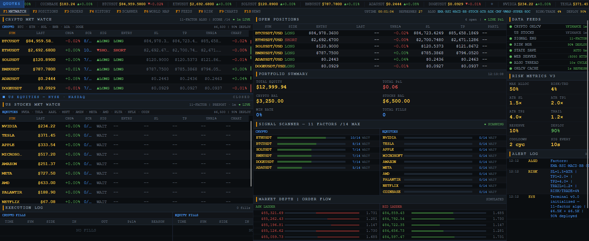Click the ask ladder depth bar at $85,321.69
This screenshot has height=241, width=589.
(x=322, y=213)
